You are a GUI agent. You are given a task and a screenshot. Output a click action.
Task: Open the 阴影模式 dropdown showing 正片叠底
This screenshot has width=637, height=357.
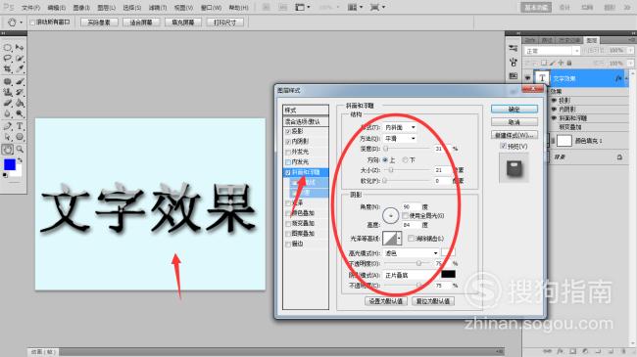click(412, 275)
